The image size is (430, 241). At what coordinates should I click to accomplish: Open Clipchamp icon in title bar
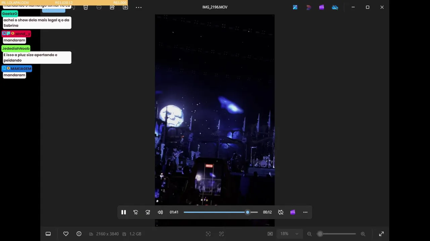(321, 7)
